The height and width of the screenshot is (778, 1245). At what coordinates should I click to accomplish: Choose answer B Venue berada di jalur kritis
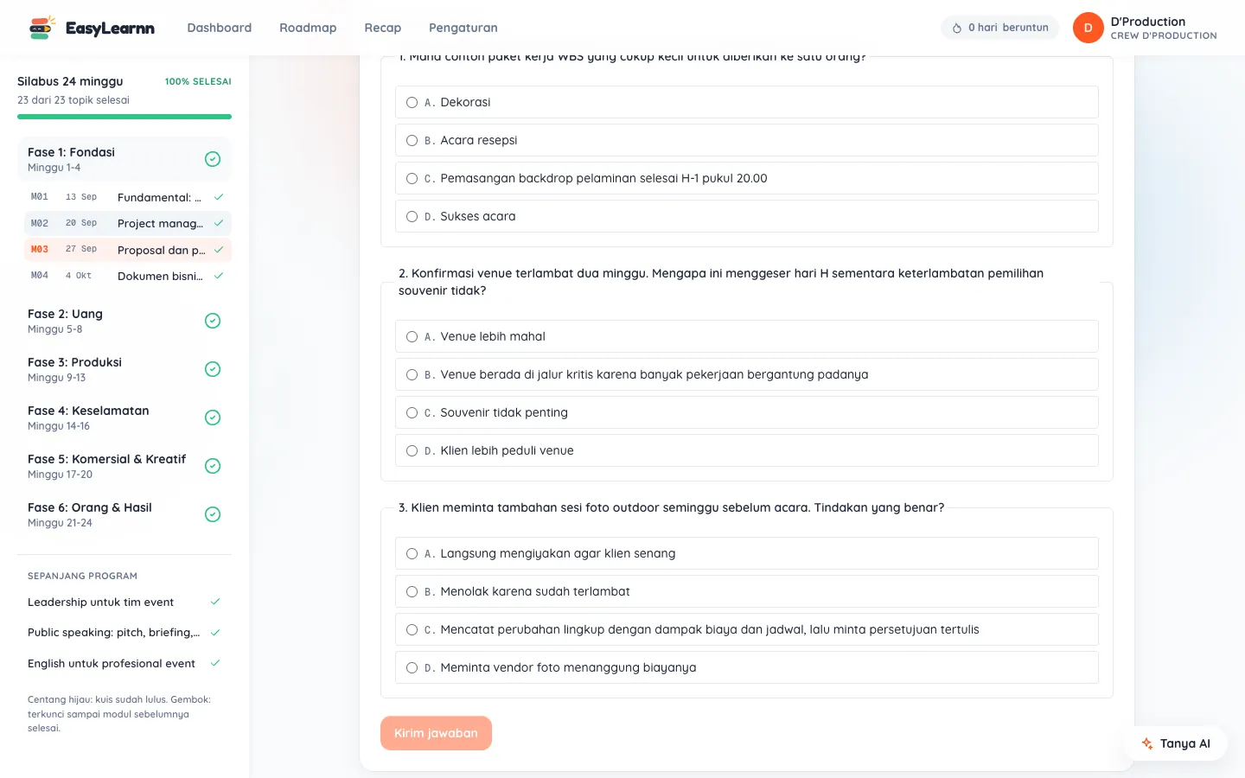coord(747,374)
